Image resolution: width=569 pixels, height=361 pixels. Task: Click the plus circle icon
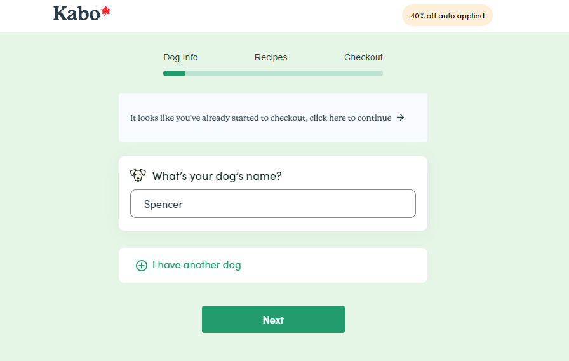pos(142,266)
